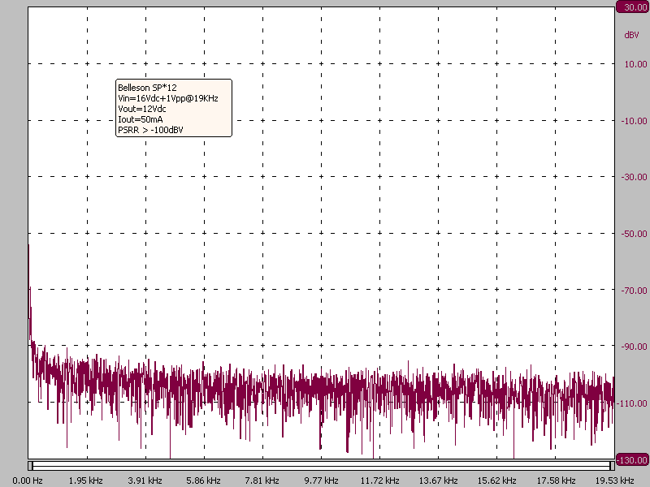Viewport: 650px width, 487px height.
Task: Click the Iout=50mA annotation line
Action: [x=140, y=119]
